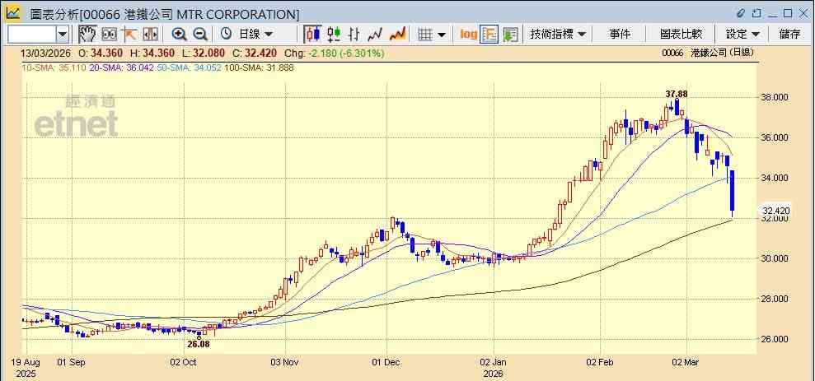Screen dimensions: 815x381
Task: Click the 30.000 price axis label
Action: [776, 258]
